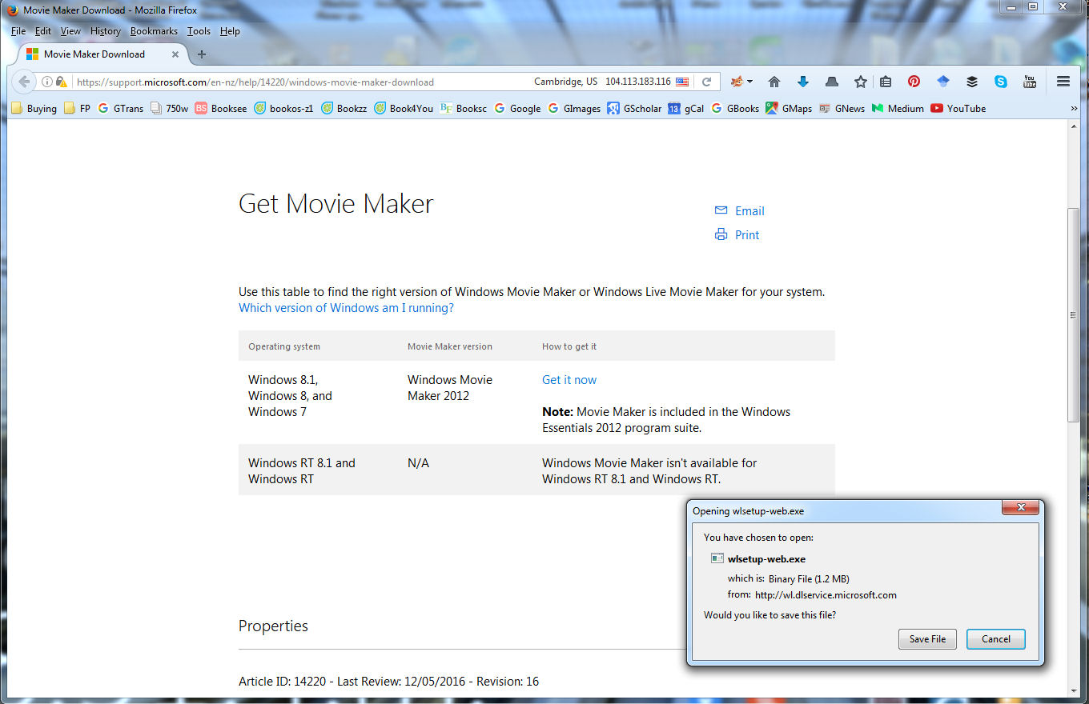Bookmark this page with the star
This screenshot has height=704, width=1089.
pos(861,82)
